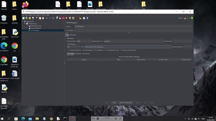This screenshot has height=121, width=216.
Task: Open the Files Upload tab
Action: point(86,54)
